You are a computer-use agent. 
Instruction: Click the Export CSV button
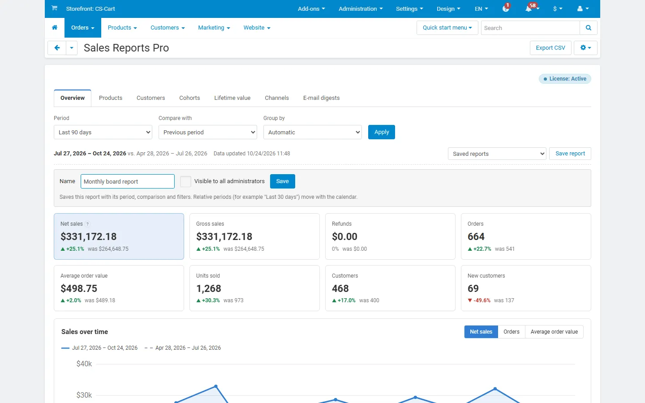click(550, 48)
